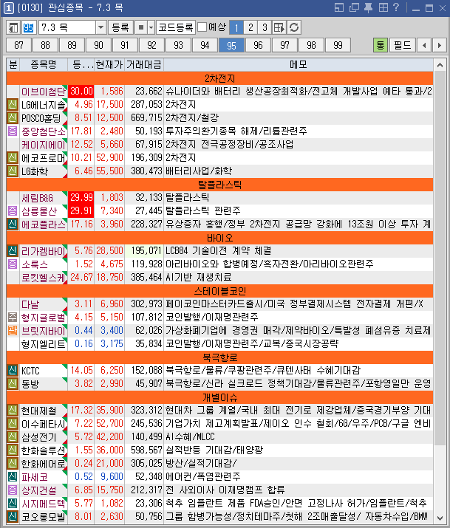The width and height of the screenshot is (450, 528).
Task: Click the 신 badge on 동방 row
Action: (13, 383)
